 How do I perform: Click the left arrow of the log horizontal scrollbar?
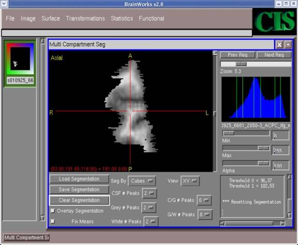[222, 224]
